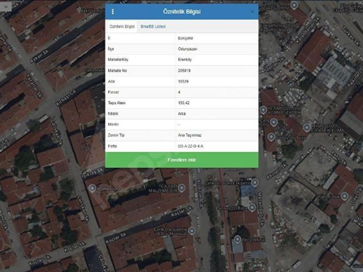Select the Oto boya pin below YETIMOGLU
The image size is (363, 272).
(x=271, y=137)
